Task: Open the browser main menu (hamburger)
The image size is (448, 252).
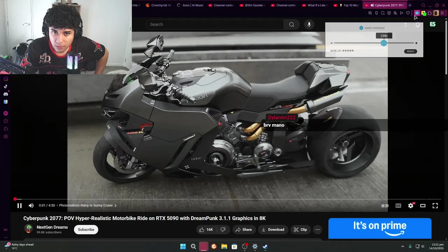Action: click(x=442, y=13)
